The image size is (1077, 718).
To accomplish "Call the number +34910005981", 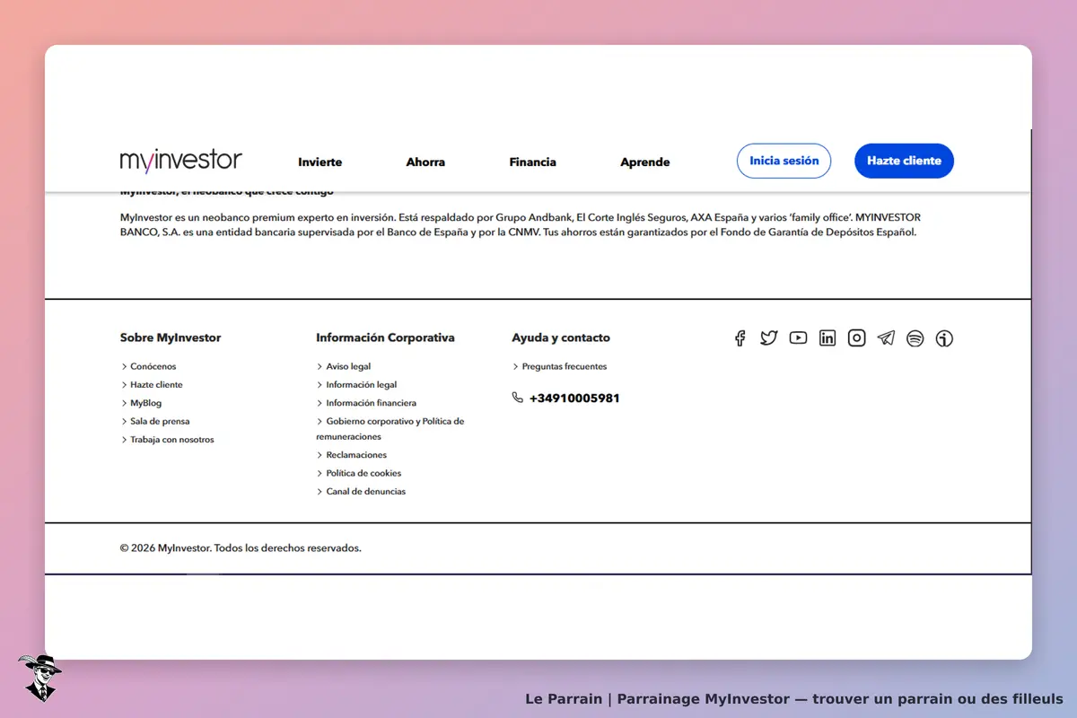I will pos(574,398).
